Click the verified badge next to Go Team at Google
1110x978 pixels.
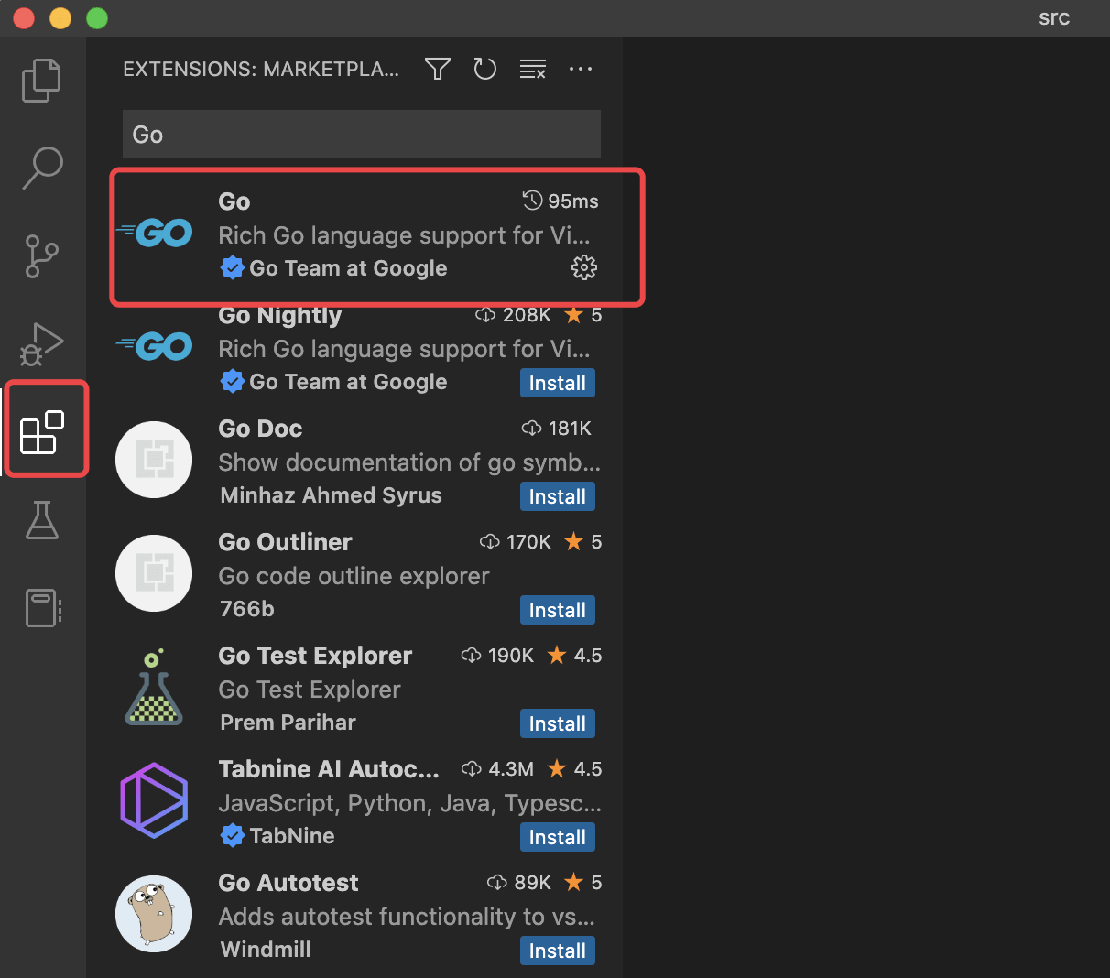pos(233,267)
